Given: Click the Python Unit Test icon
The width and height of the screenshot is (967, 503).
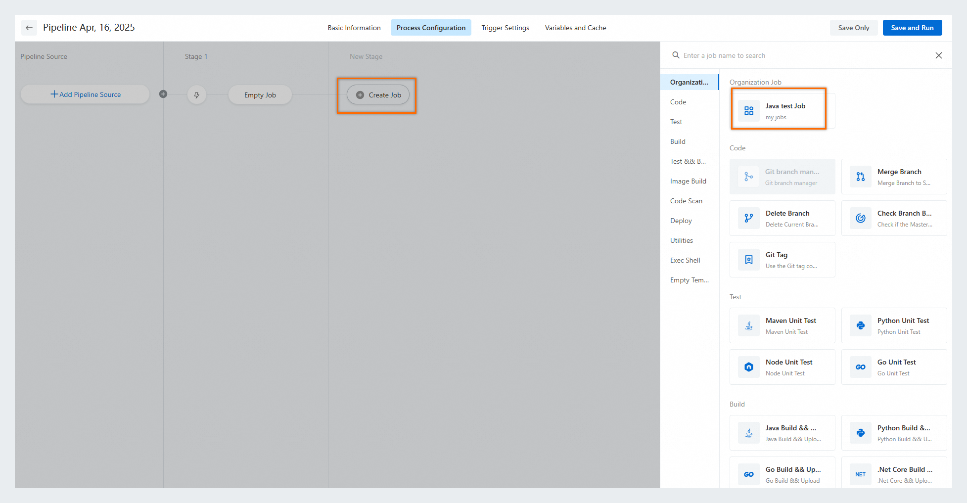Looking at the screenshot, I should tap(861, 325).
